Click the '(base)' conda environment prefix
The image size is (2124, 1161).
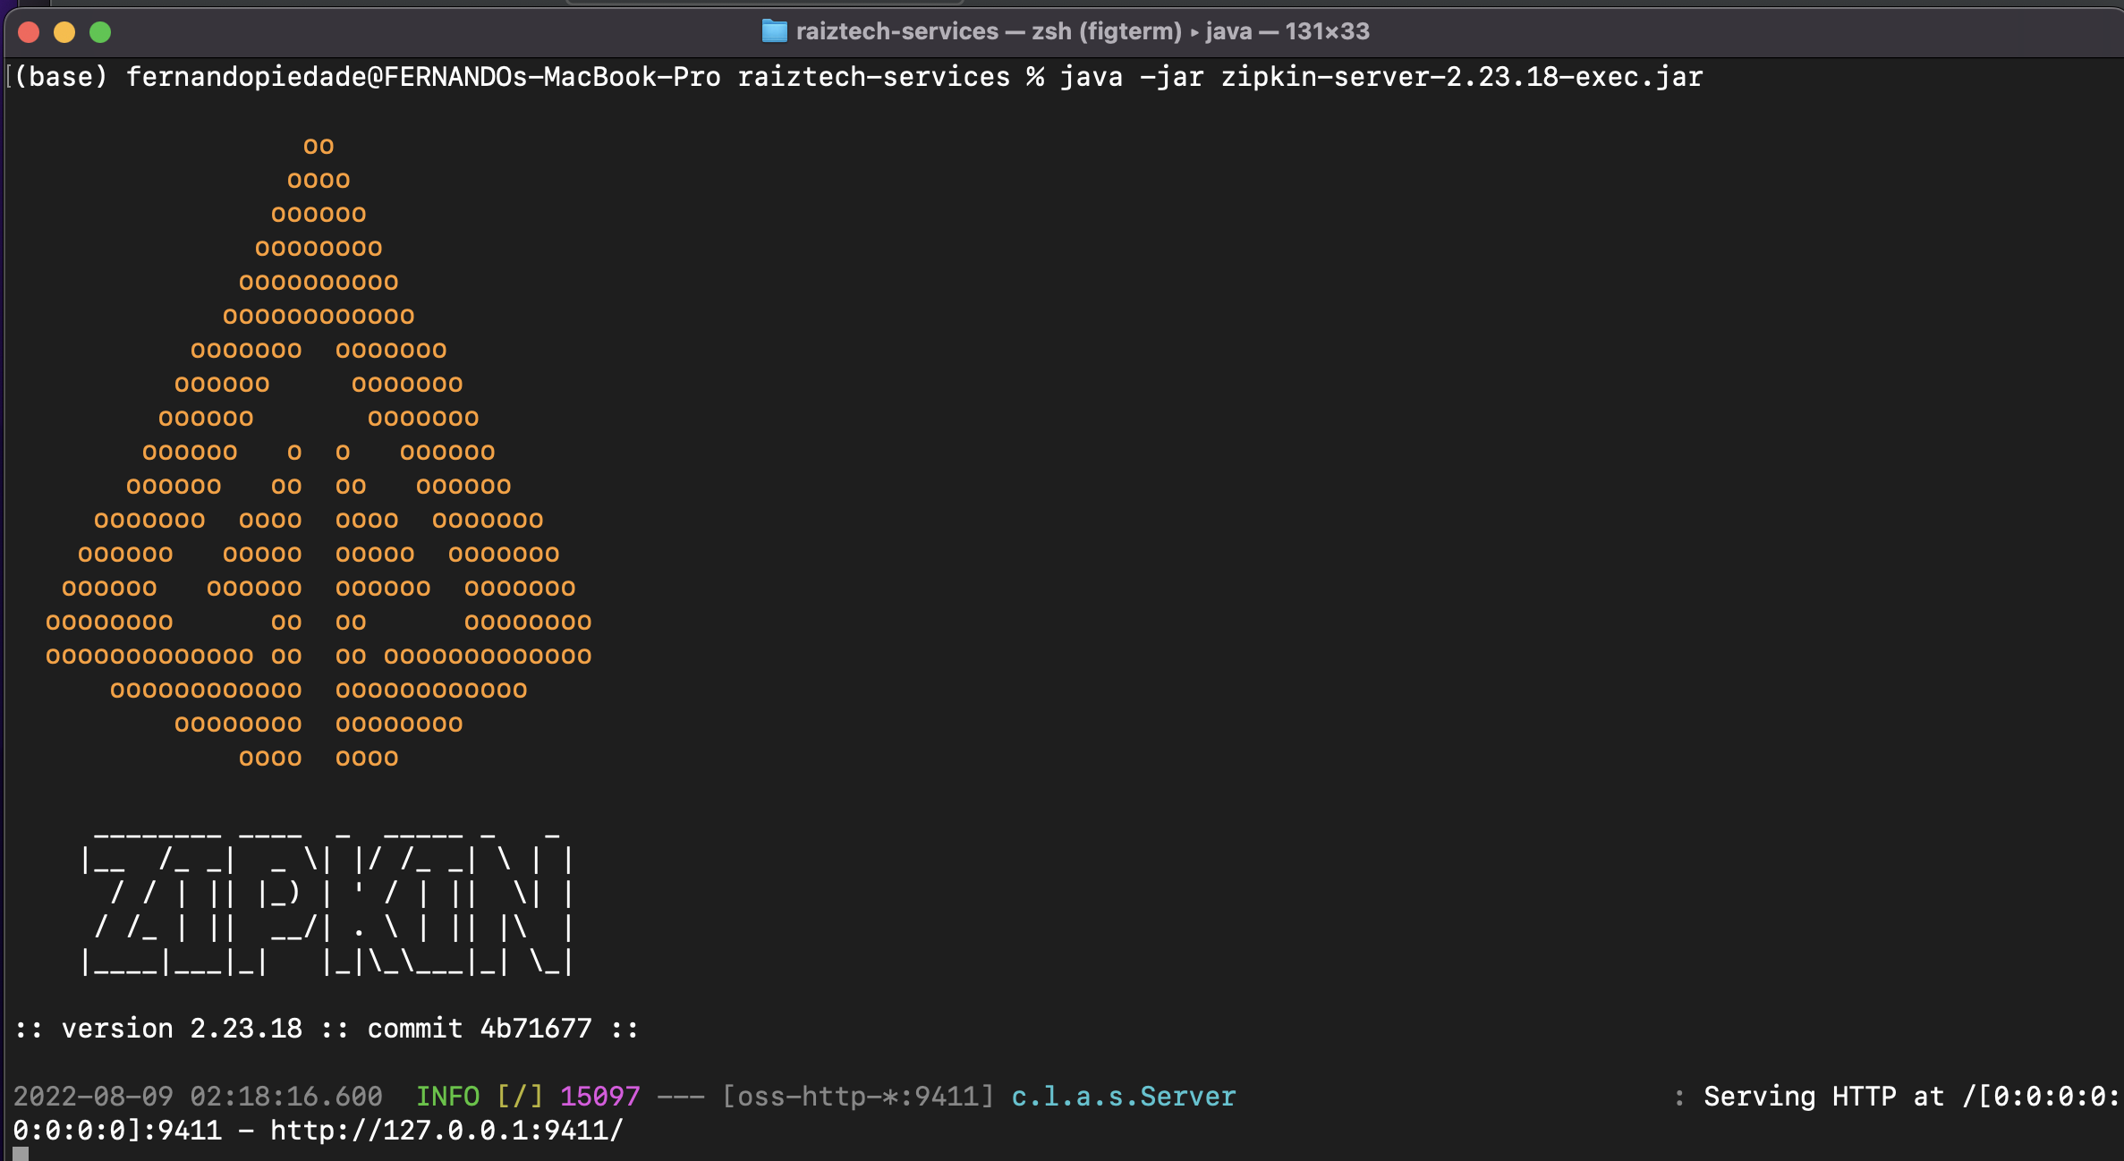(61, 77)
